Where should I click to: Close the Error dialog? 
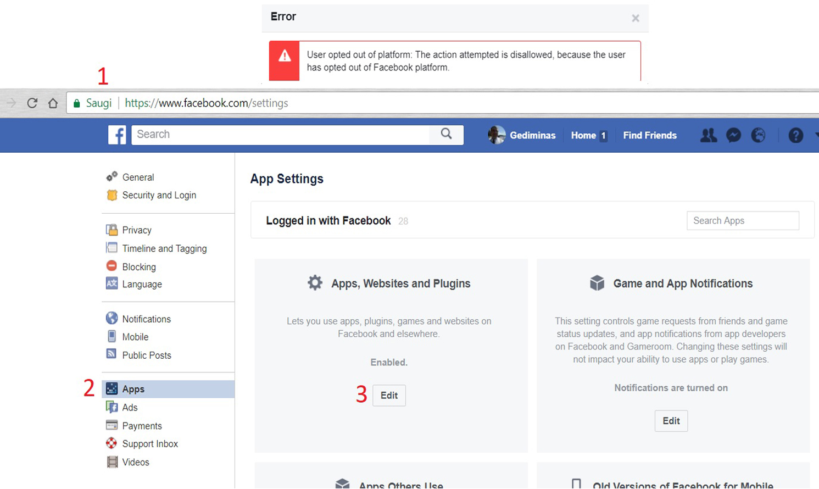[x=636, y=18]
